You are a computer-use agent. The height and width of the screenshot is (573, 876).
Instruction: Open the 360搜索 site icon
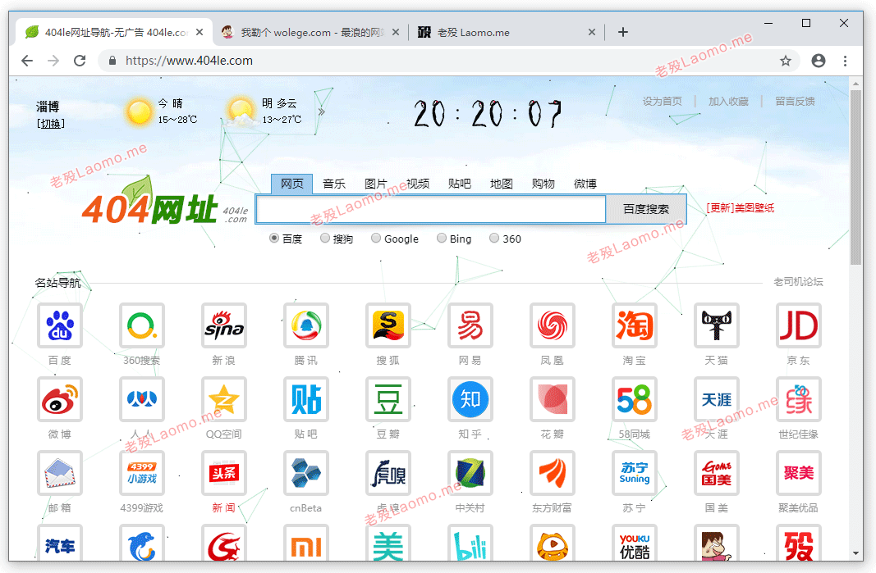pos(142,325)
